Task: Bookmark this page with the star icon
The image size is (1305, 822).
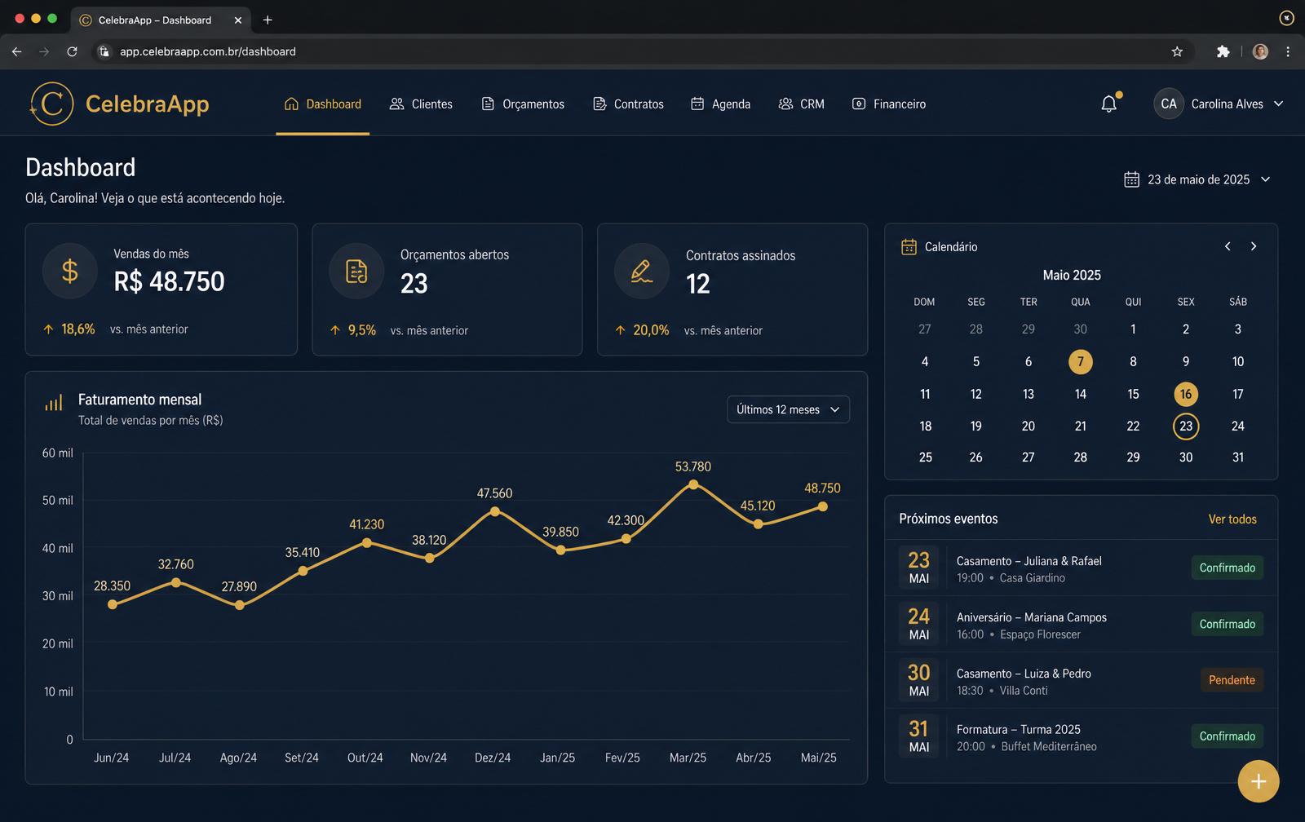Action: pyautogui.click(x=1177, y=51)
